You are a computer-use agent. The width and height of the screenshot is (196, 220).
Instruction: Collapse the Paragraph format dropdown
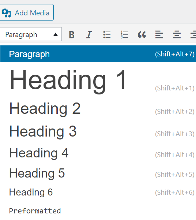click(31, 34)
